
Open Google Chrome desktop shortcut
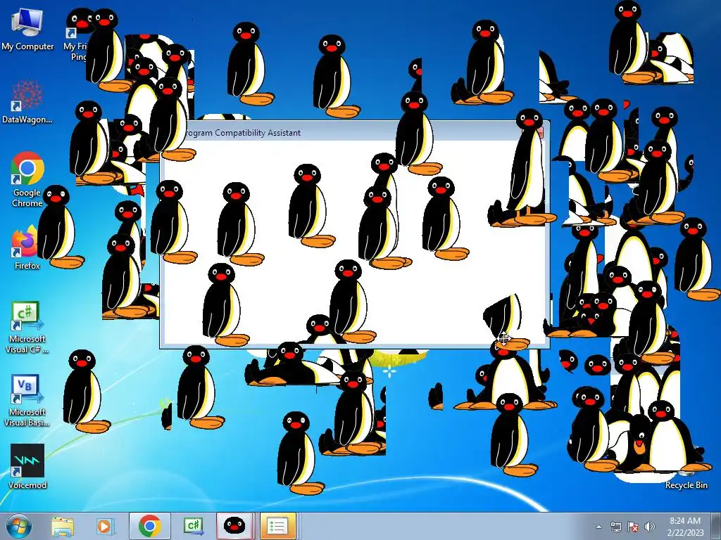pyautogui.click(x=27, y=179)
